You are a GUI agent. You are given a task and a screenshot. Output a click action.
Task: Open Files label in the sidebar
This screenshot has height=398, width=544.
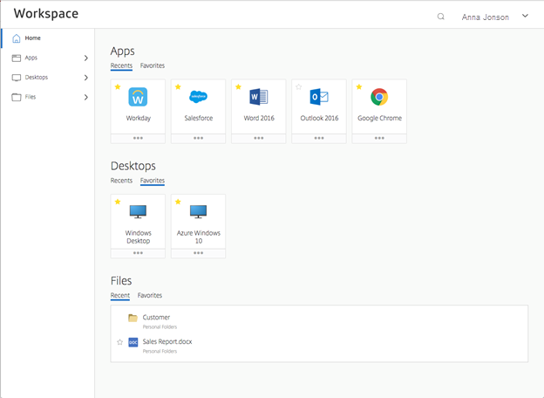coord(31,97)
